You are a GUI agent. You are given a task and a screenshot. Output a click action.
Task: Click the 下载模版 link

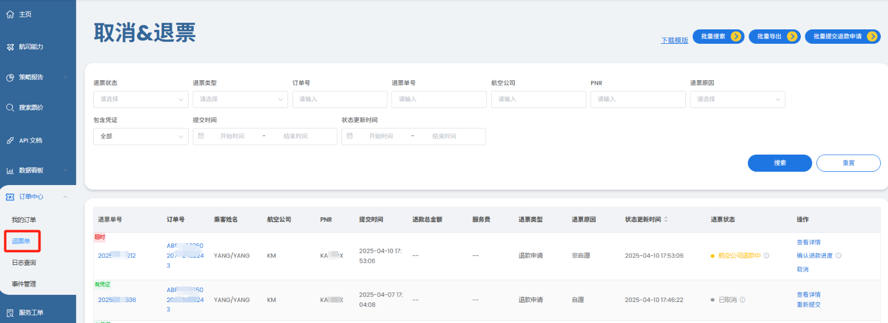(x=674, y=40)
